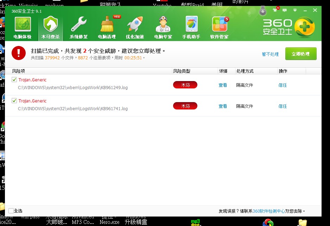The width and height of the screenshot is (330, 226).
Task: Select the 木马查杀 trojan scan tab
Action: pyautogui.click(x=51, y=28)
